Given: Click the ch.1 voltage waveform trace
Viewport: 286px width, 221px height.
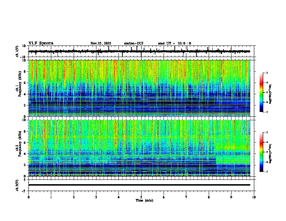Looking at the screenshot, I should pos(139,51).
